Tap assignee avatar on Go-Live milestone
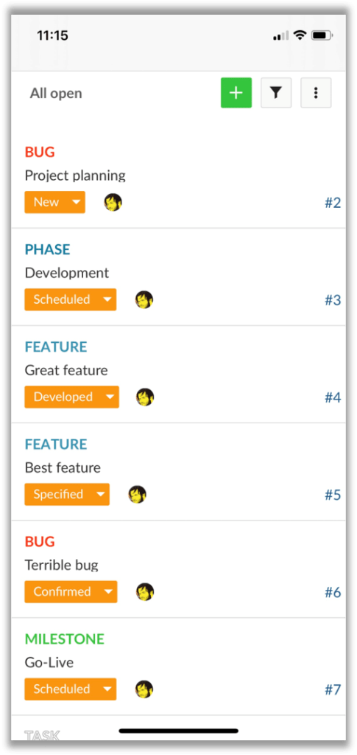 point(144,689)
